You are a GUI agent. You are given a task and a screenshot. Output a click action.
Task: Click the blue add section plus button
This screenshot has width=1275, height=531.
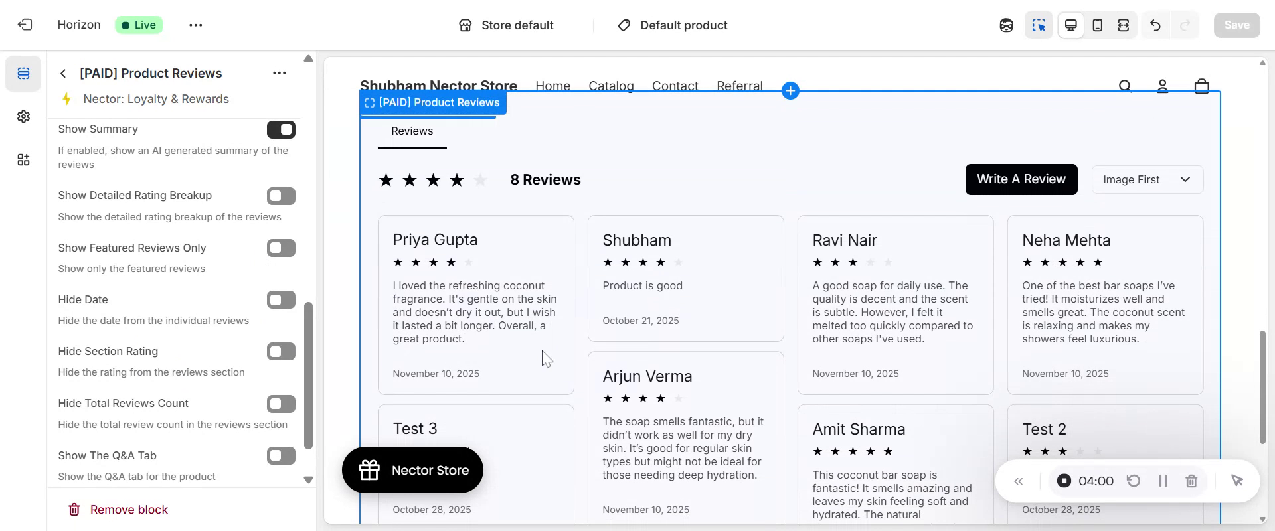(x=790, y=91)
